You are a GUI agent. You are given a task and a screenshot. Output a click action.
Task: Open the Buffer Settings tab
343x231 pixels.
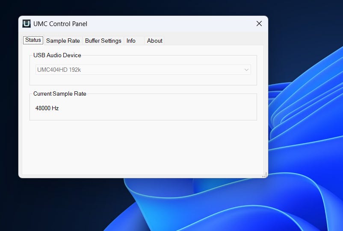tap(103, 41)
